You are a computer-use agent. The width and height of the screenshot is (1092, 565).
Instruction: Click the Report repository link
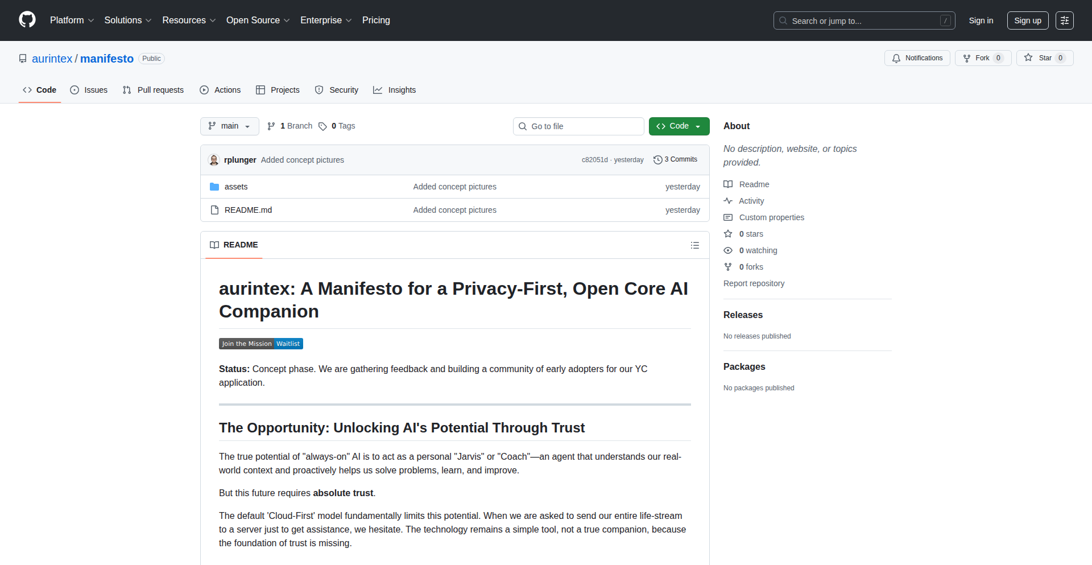tap(754, 283)
